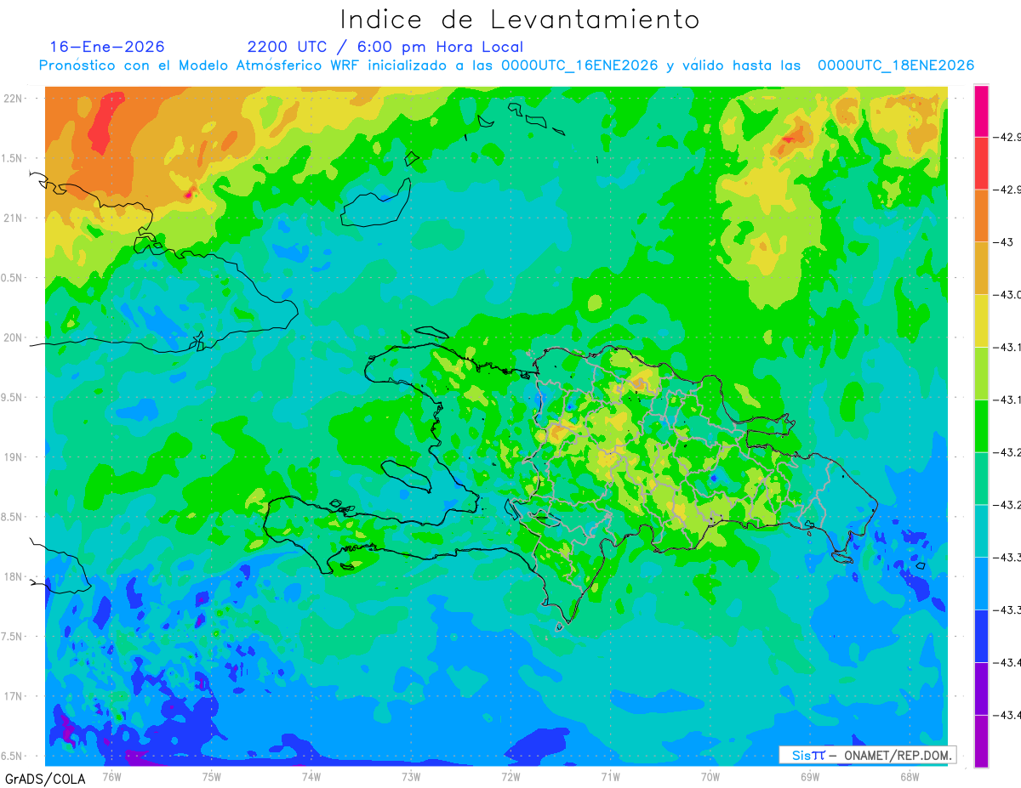Click the date label '16-Ene-2026'
This screenshot has width=1021, height=788.
[x=107, y=47]
